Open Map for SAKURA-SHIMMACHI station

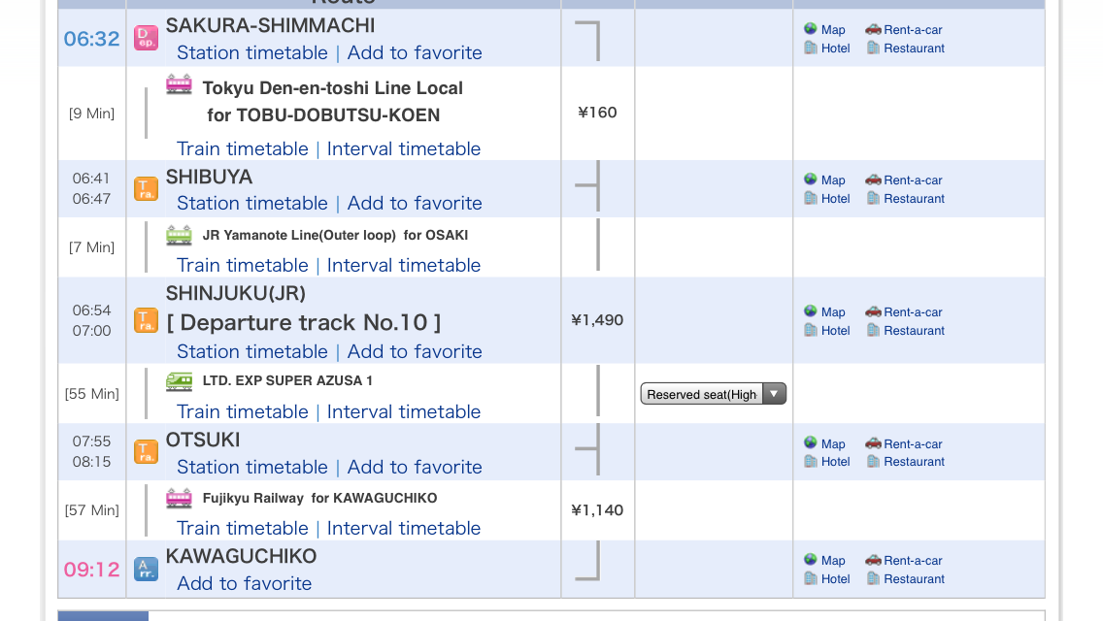click(824, 29)
